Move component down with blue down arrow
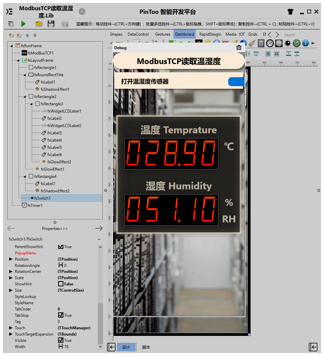Screen dimensions: 324x356 (x=35, y=35)
